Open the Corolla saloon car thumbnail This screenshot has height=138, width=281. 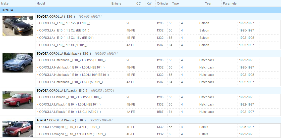pos(18,26)
